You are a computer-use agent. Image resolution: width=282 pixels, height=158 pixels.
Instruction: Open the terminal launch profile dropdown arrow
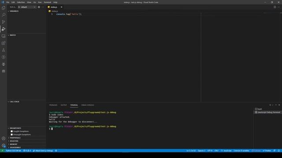tap(272, 105)
